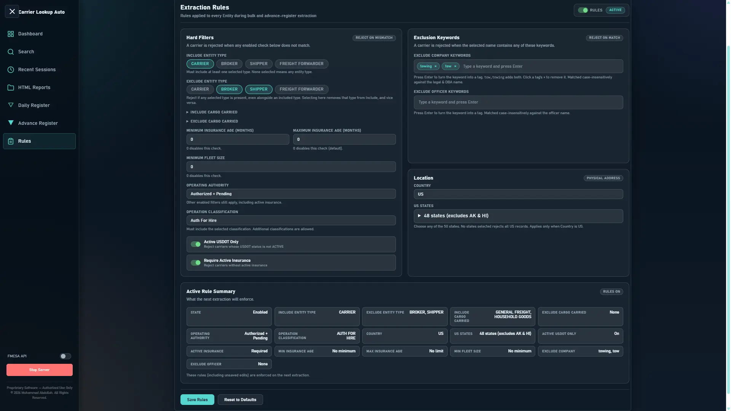Click the Stop Server button
The height and width of the screenshot is (411, 731).
[39, 370]
